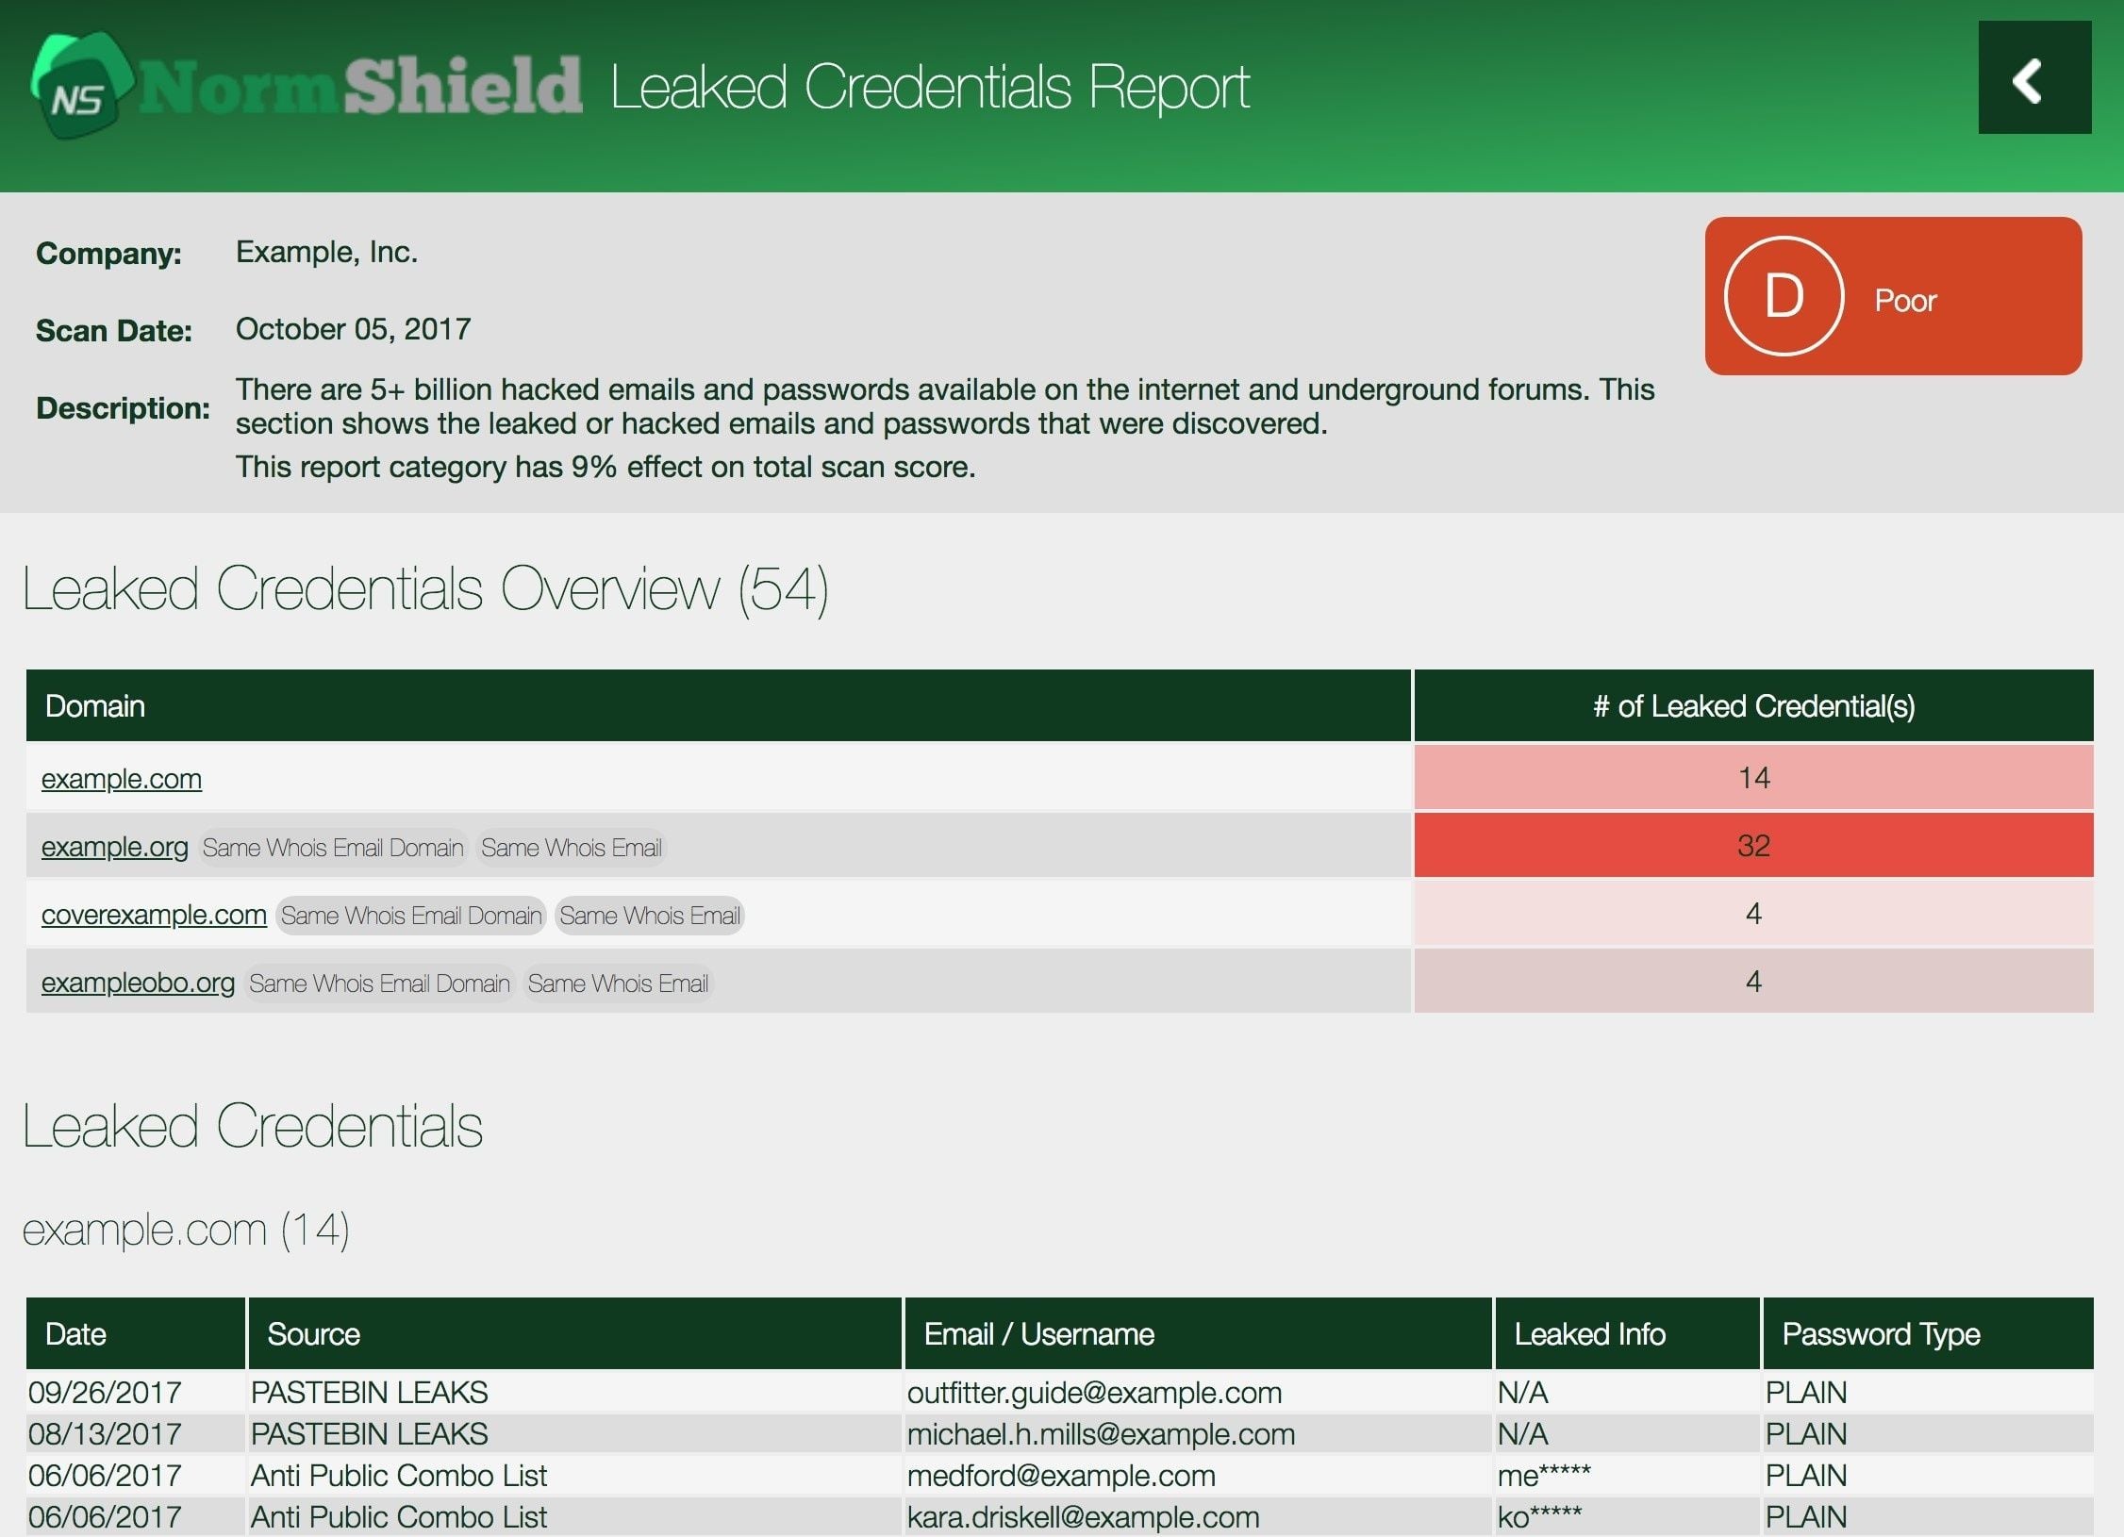Open the example.org domain link
This screenshot has height=1537, width=2124.
pyautogui.click(x=113, y=847)
